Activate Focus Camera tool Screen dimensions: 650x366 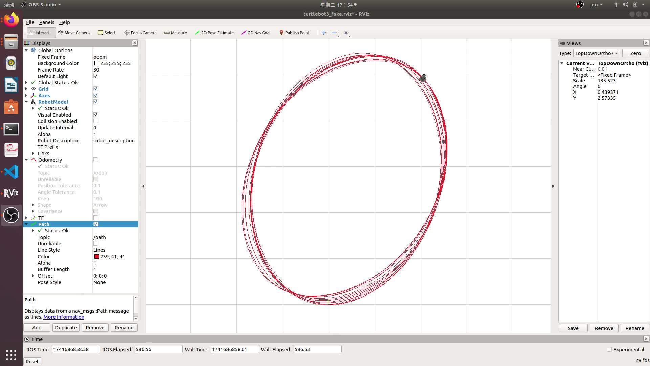tap(140, 33)
